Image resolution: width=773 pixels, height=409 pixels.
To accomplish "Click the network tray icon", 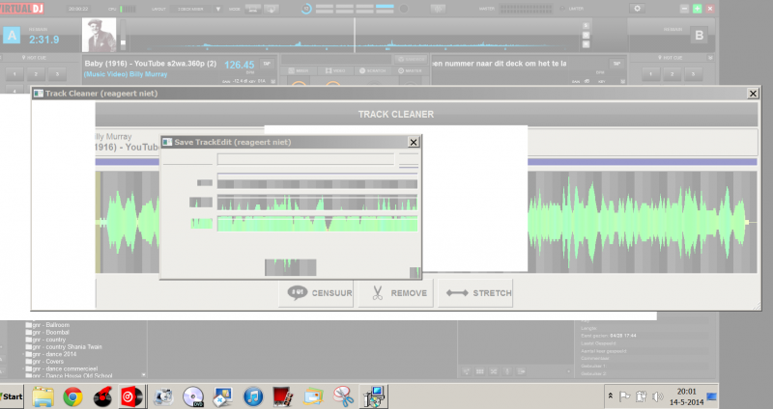I will (x=641, y=396).
